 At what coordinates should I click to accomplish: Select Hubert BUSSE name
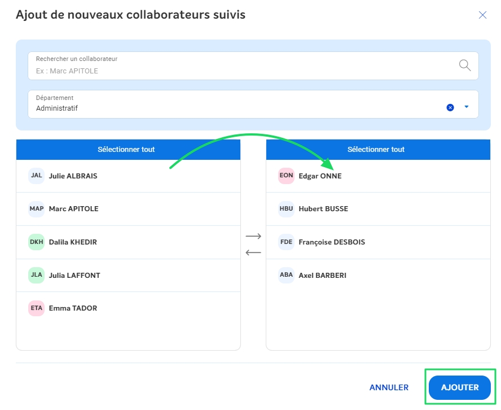(323, 209)
